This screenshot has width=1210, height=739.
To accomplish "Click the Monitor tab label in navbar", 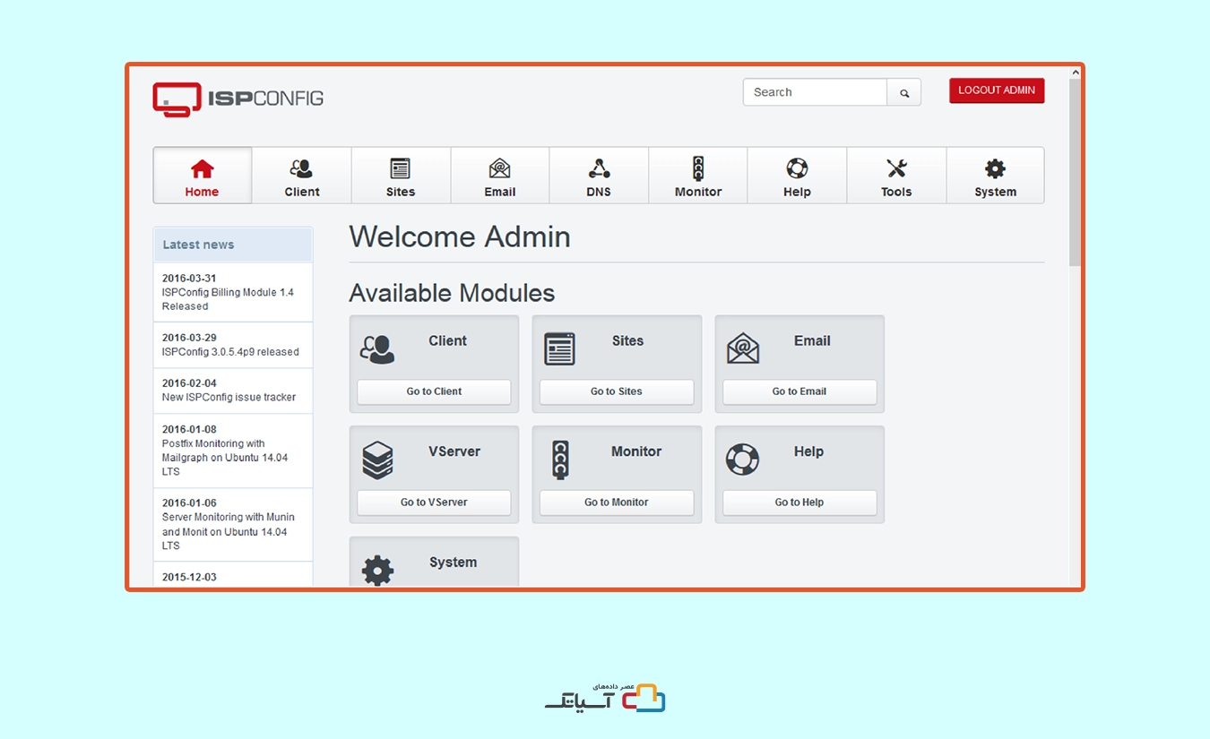I will pyautogui.click(x=698, y=192).
